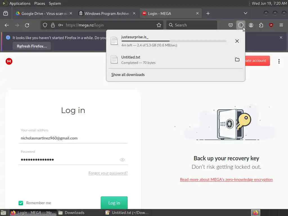Screen dimensions: 288x216
Task: Click the justasurprise.is_ file name
Action: [x=135, y=37]
